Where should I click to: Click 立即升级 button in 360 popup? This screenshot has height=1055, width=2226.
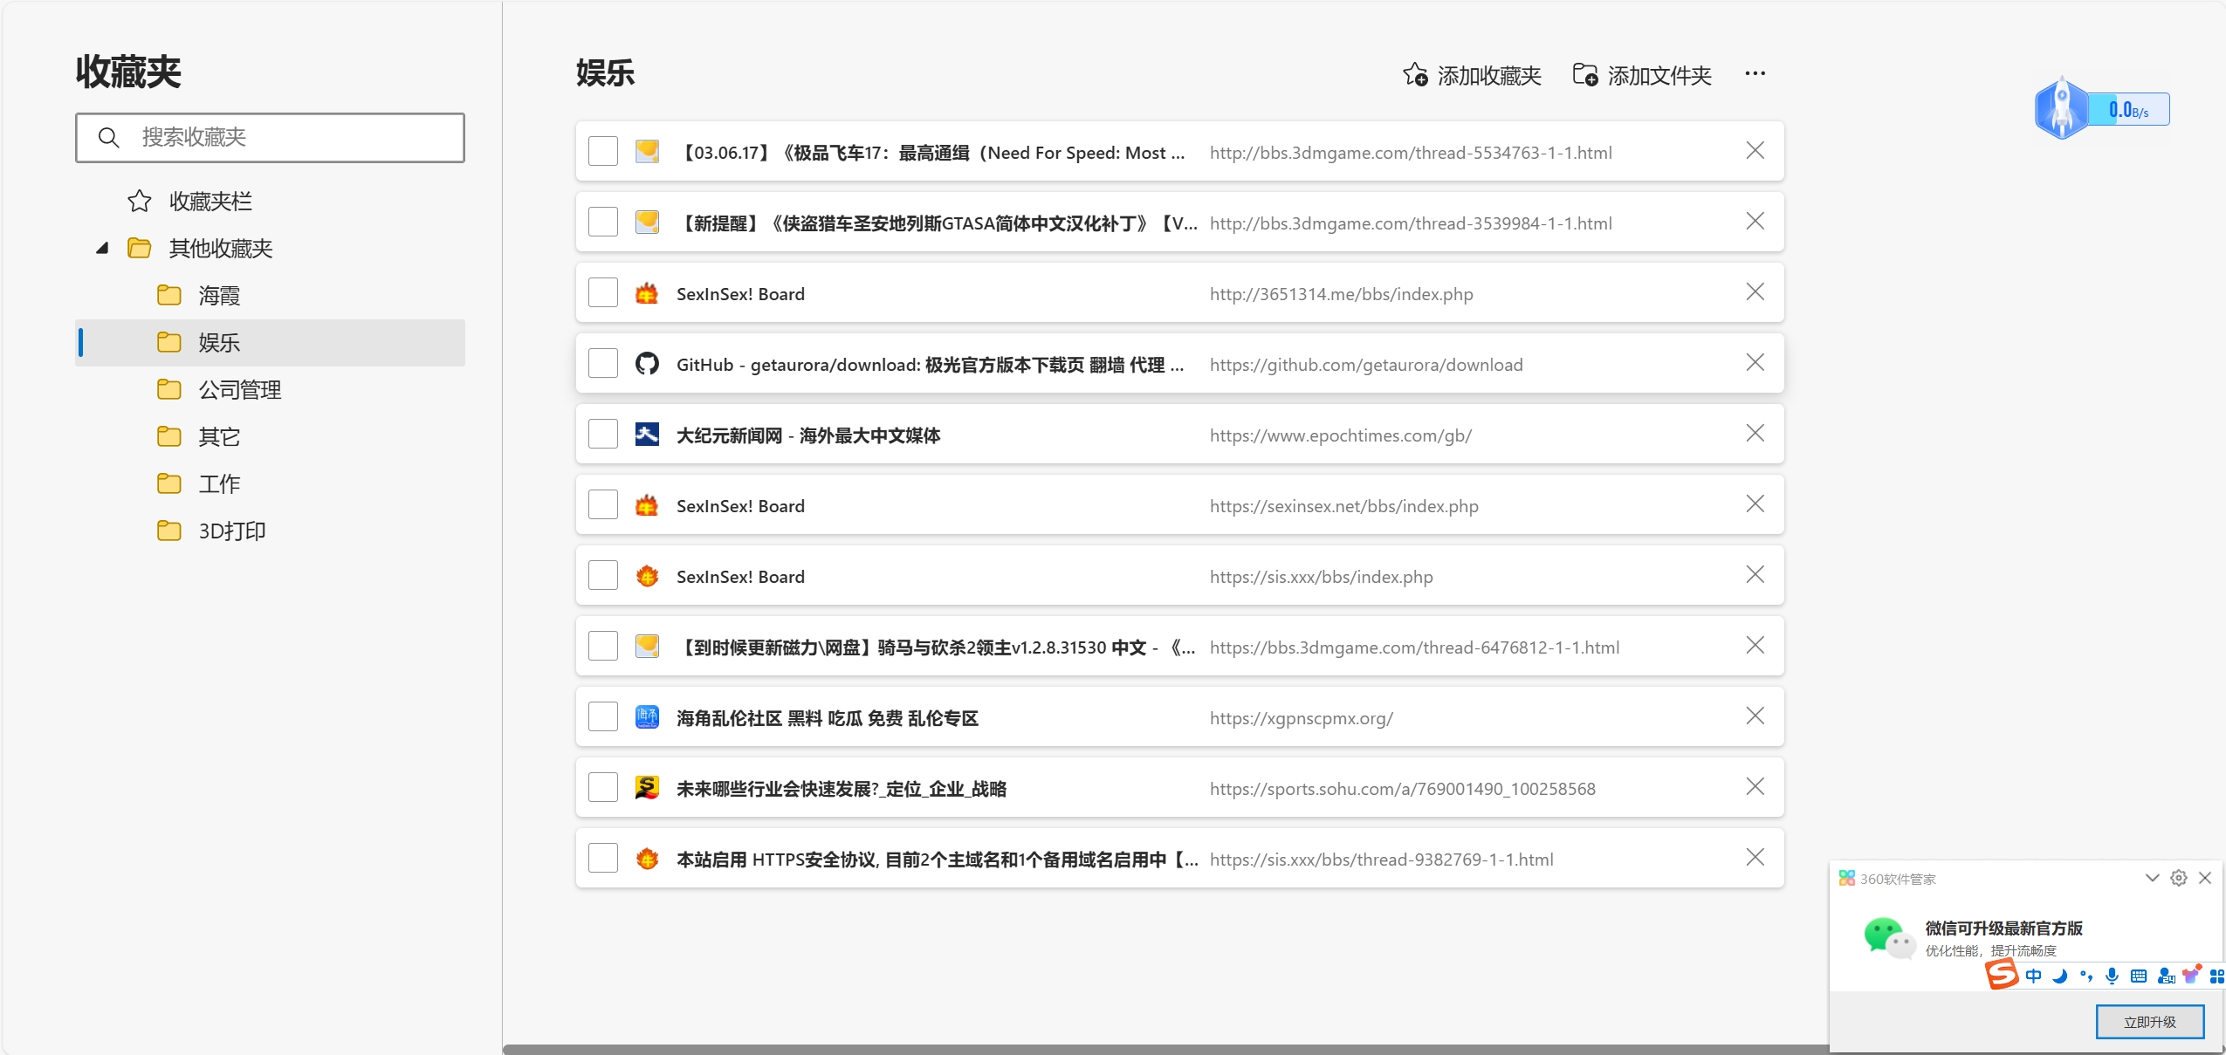point(2150,1022)
